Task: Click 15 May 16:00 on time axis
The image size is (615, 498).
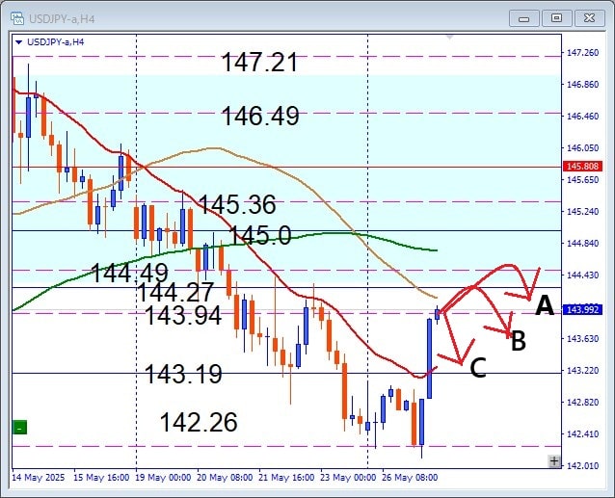Action: (101, 478)
